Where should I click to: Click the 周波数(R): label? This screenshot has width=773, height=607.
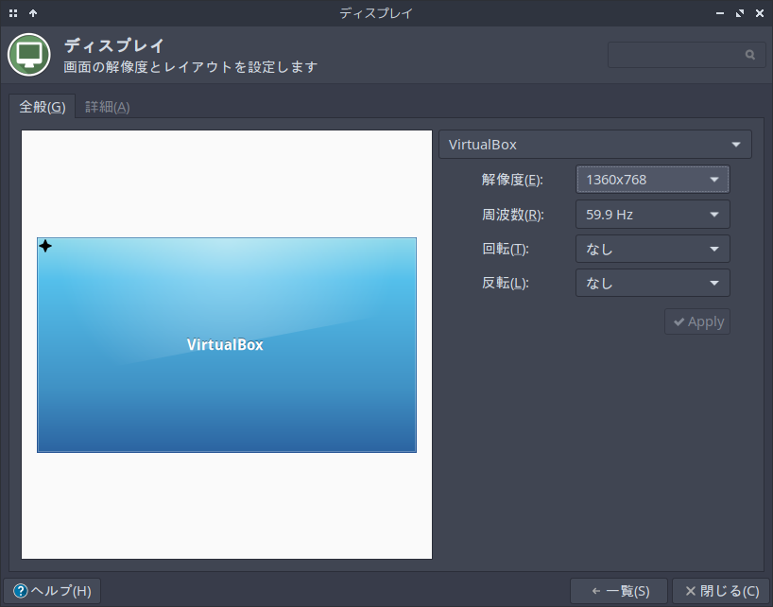tap(512, 215)
